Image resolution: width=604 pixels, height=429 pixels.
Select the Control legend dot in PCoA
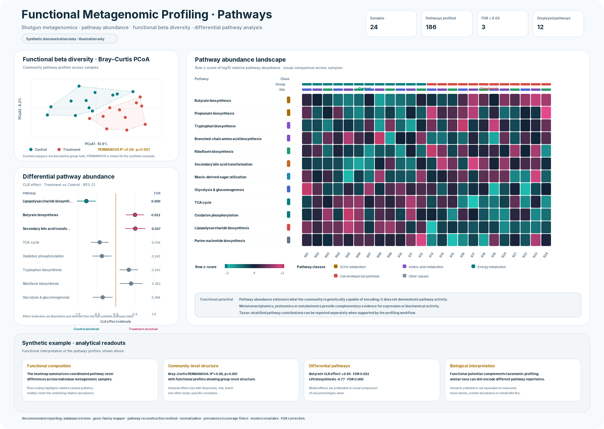point(31,149)
